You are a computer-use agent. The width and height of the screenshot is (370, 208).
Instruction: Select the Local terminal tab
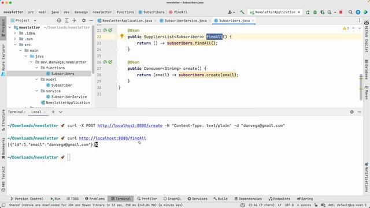(x=36, y=112)
